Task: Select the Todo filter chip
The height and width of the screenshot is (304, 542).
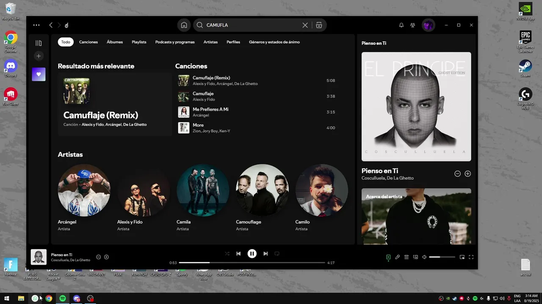Action: tap(66, 42)
